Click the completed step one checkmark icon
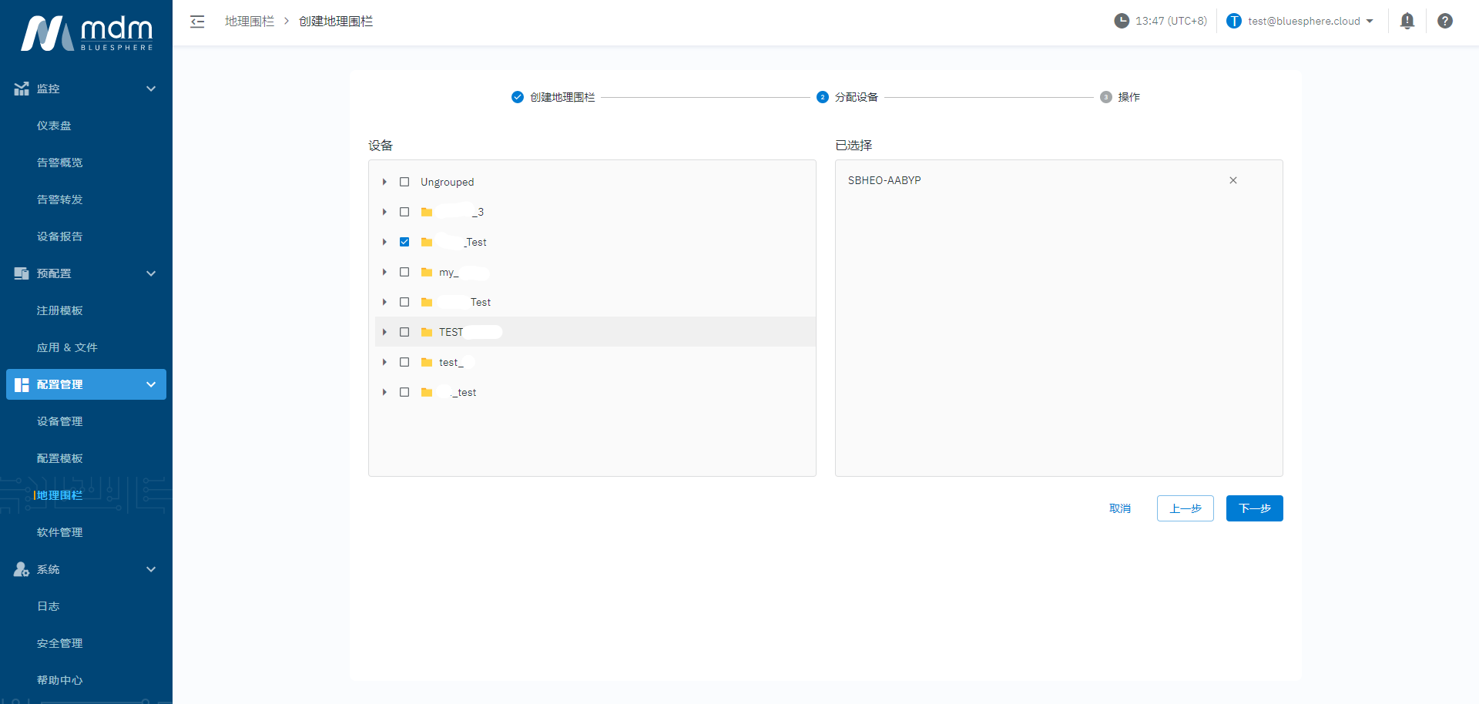 [x=518, y=97]
